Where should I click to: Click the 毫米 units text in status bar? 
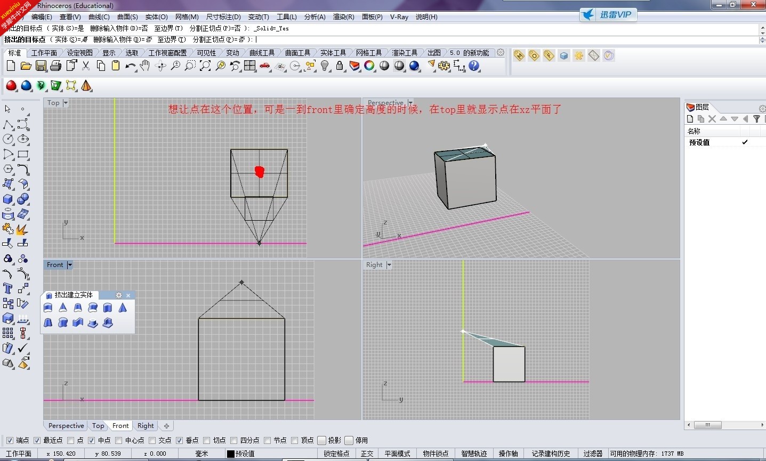pyautogui.click(x=201, y=454)
